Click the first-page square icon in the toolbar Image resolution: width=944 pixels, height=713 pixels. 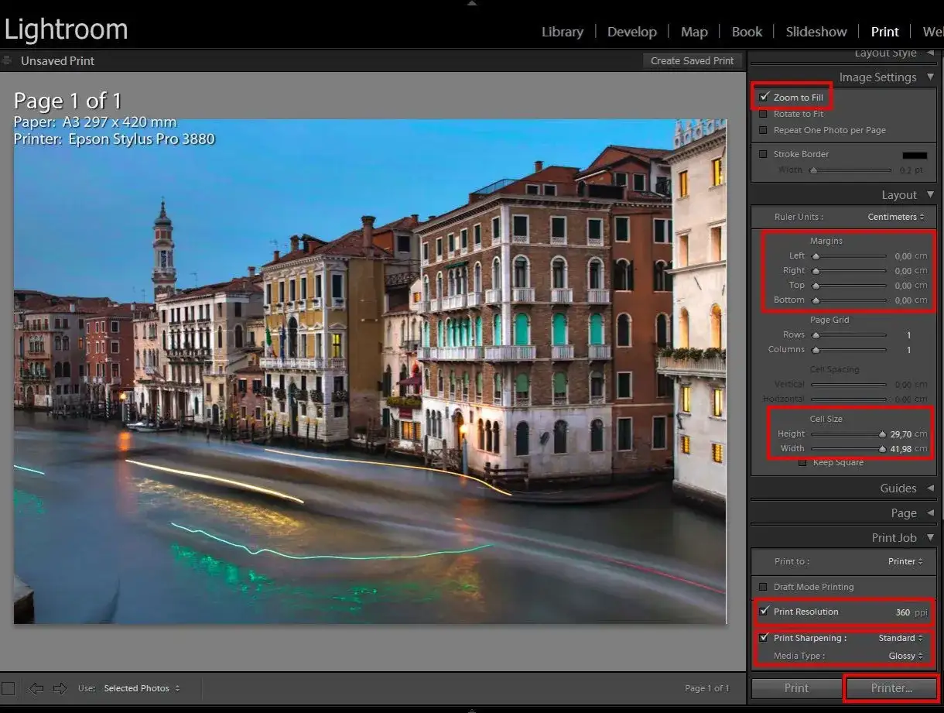[x=9, y=688]
